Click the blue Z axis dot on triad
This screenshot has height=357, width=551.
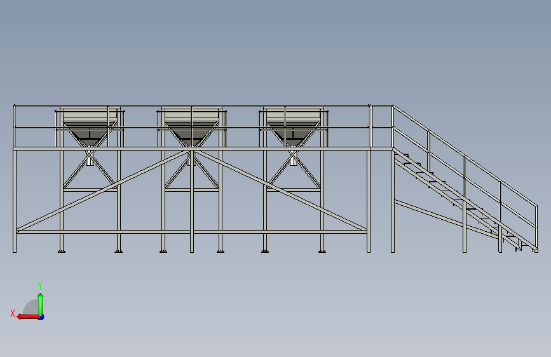(x=41, y=318)
